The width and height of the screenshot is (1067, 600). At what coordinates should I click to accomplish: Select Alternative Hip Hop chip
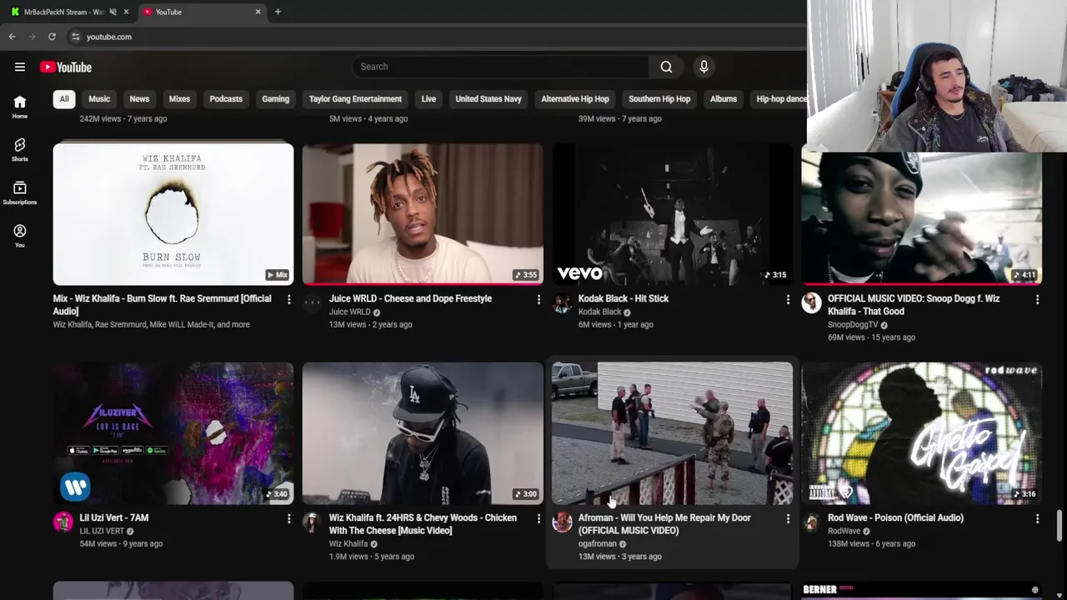tap(575, 99)
